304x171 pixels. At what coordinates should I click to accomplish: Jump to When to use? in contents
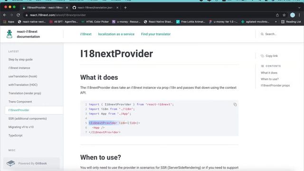click(x=269, y=79)
